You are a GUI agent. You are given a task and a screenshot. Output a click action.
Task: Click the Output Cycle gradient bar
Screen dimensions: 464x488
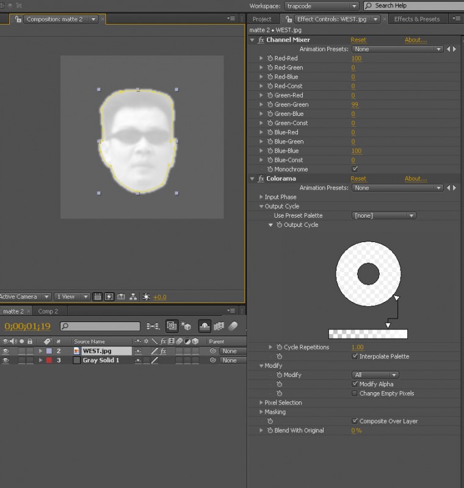(x=368, y=334)
